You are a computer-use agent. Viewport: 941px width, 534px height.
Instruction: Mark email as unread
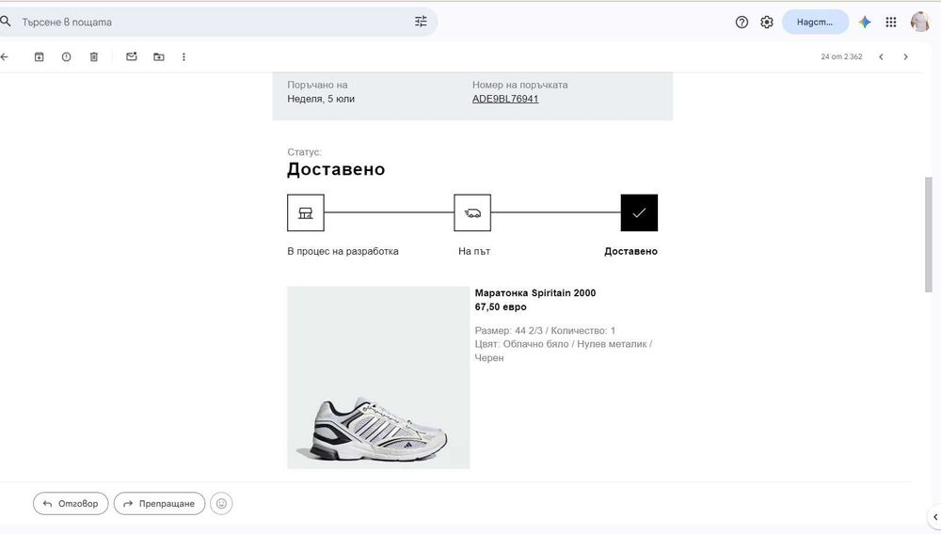[132, 56]
